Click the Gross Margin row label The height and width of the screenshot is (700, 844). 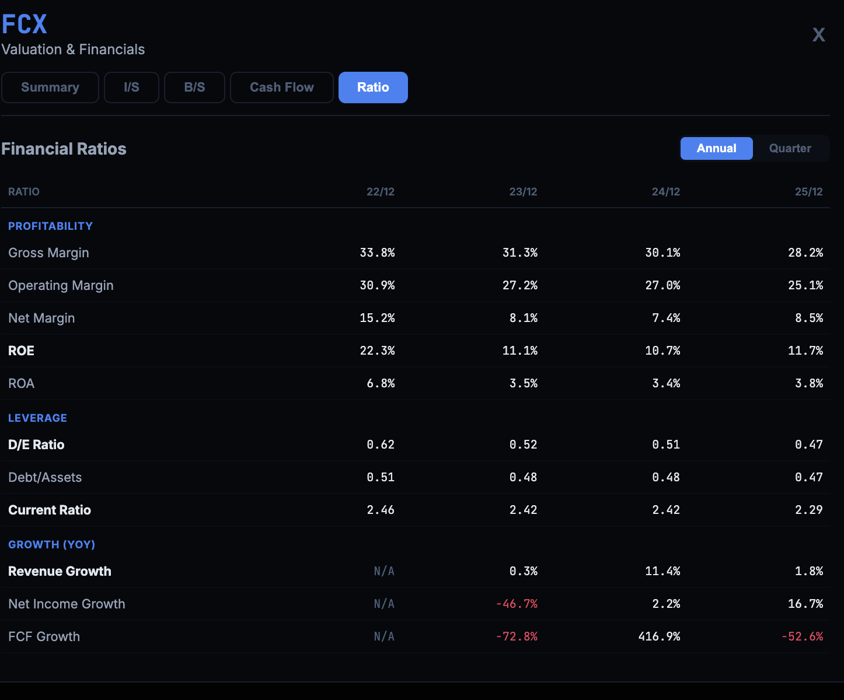48,253
